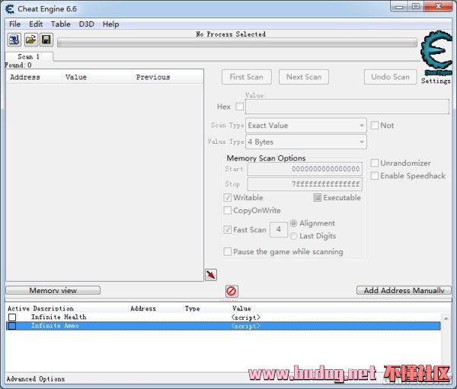The height and width of the screenshot is (389, 457).
Task: Click the Infinite Ammo <script> value
Action: [x=245, y=326]
